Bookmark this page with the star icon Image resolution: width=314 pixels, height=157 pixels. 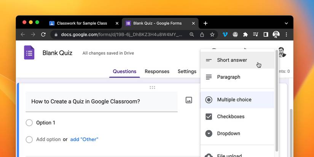coord(212,35)
